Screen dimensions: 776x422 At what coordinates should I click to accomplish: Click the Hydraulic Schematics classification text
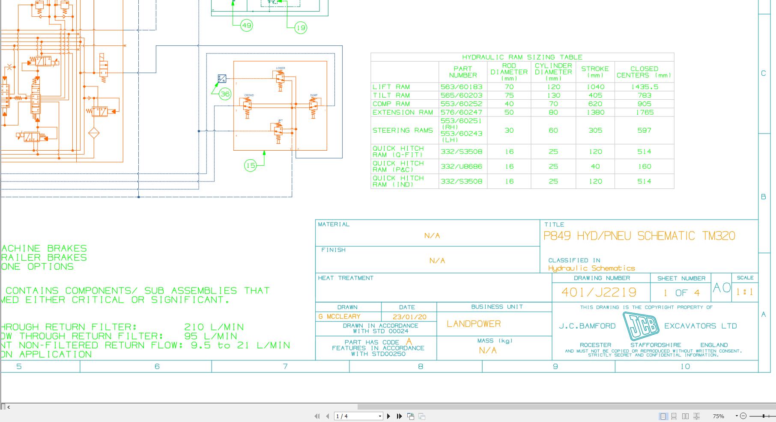click(x=591, y=268)
